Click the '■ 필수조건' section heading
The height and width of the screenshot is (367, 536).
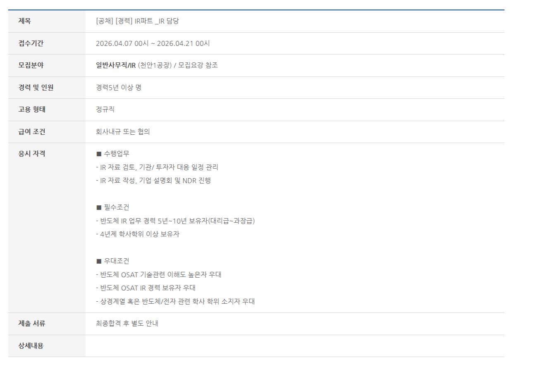[x=112, y=207]
